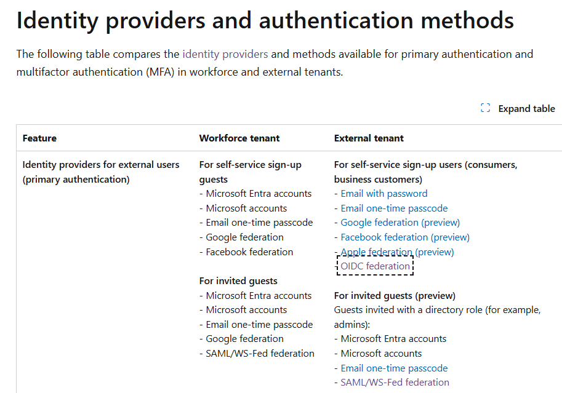This screenshot has width=562, height=393.
Task: Open Facebook federation (preview) link
Action: click(x=405, y=237)
